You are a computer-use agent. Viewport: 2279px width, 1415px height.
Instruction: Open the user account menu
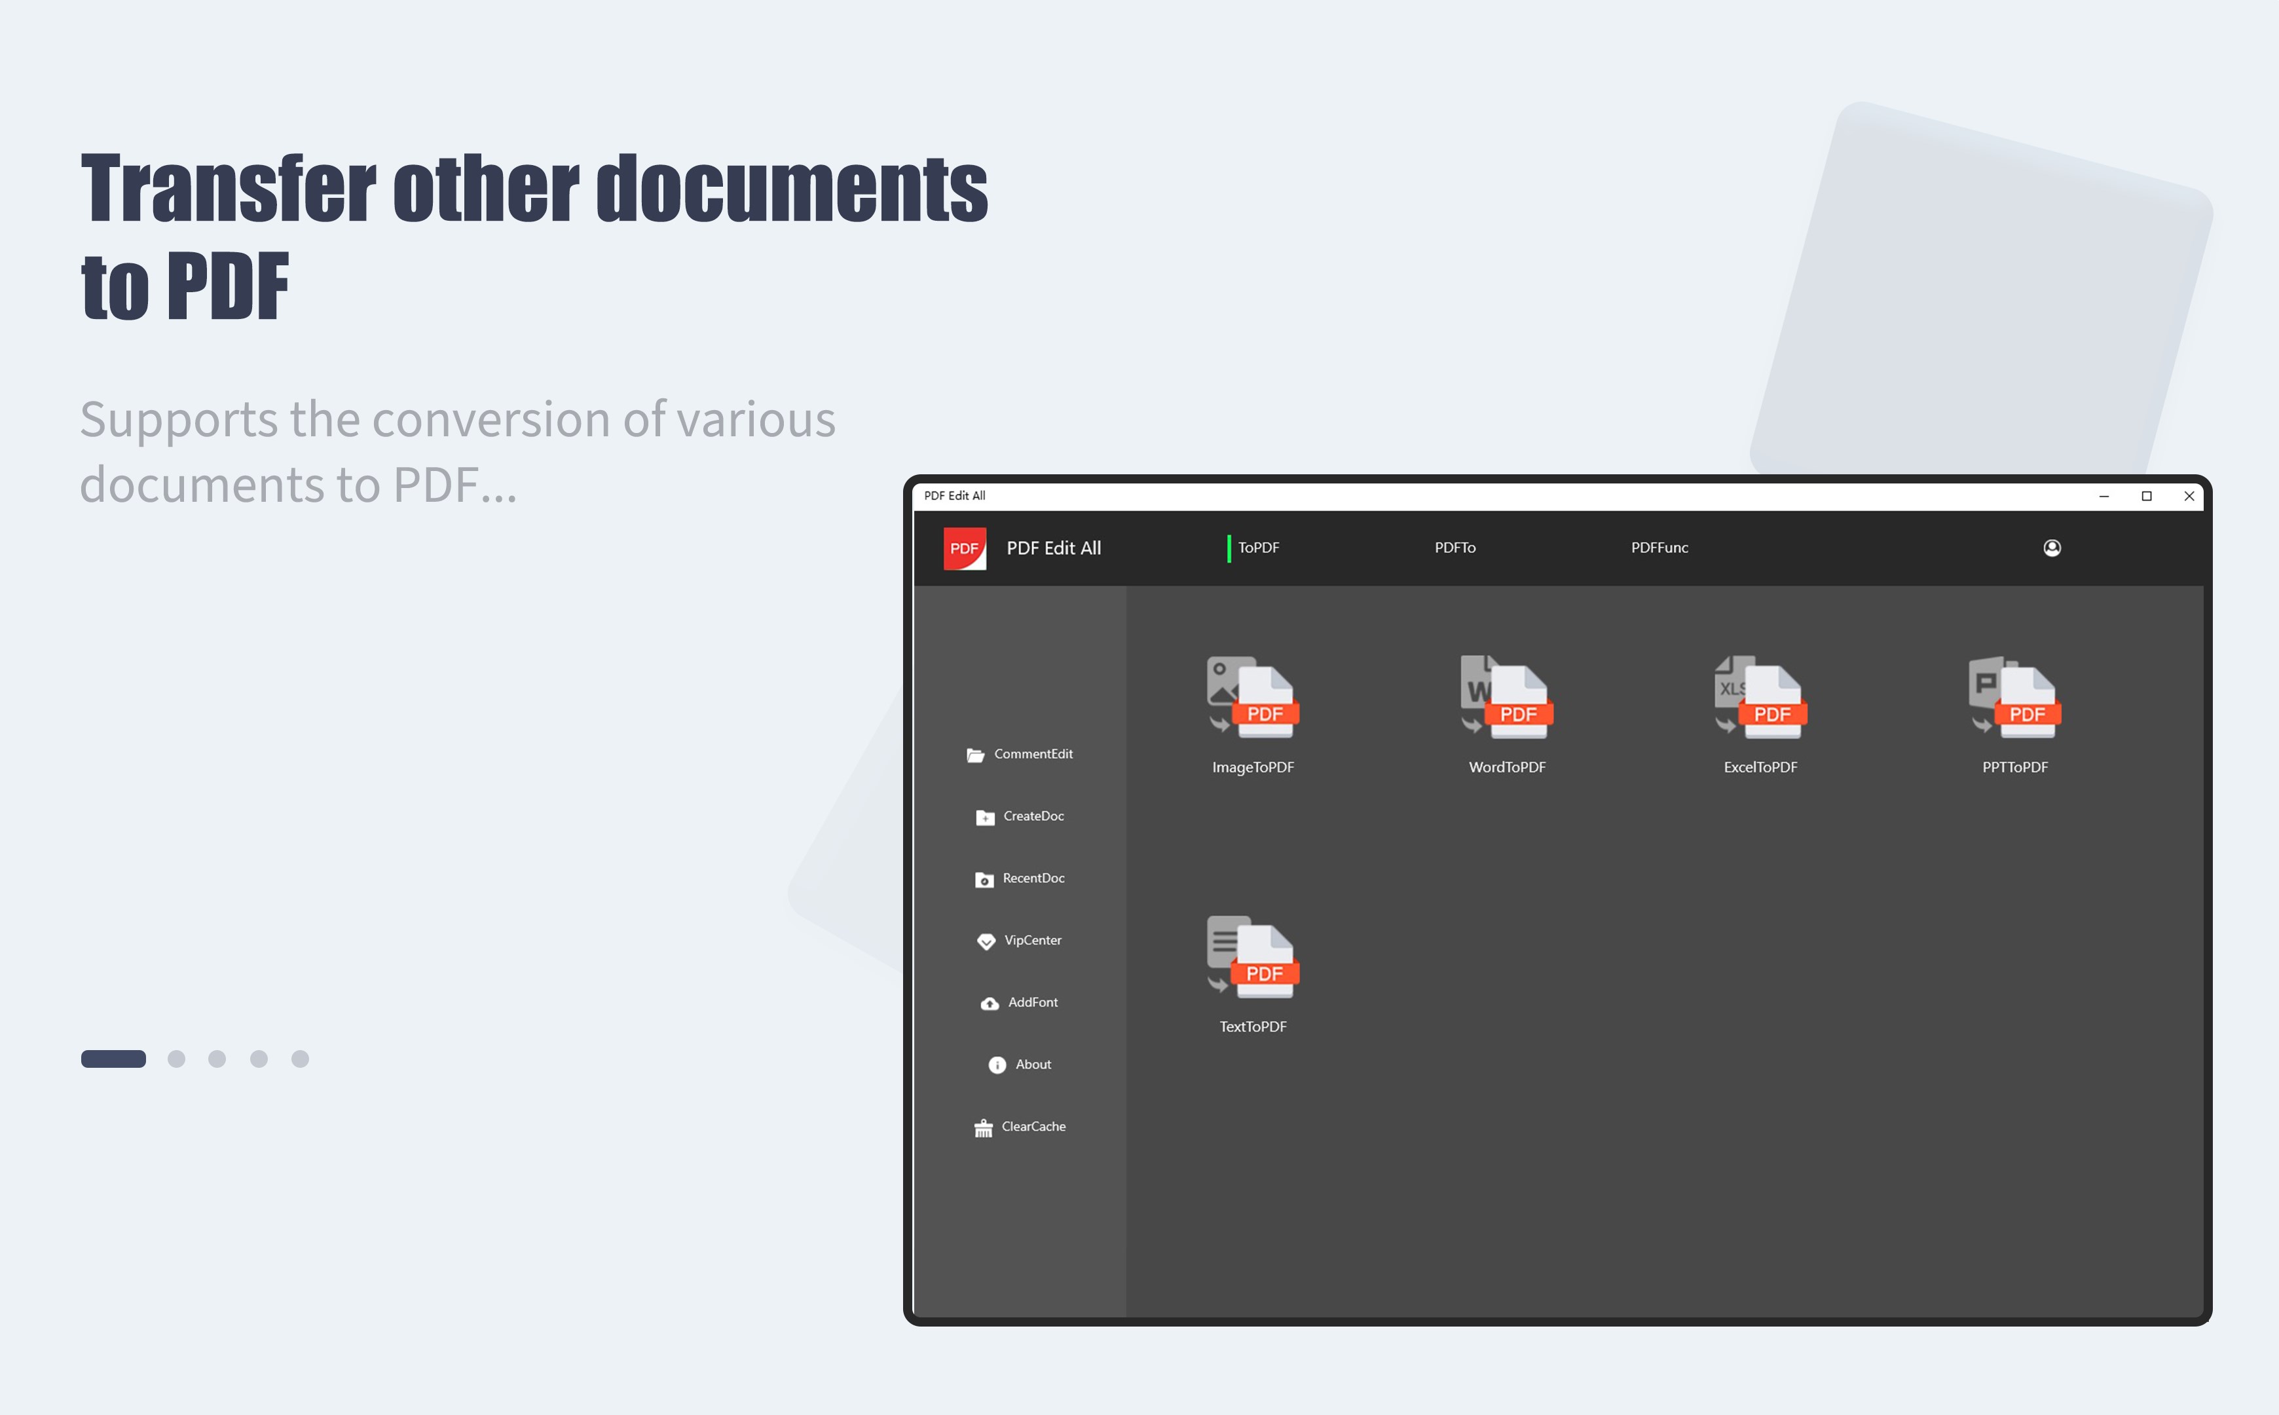[2052, 548]
